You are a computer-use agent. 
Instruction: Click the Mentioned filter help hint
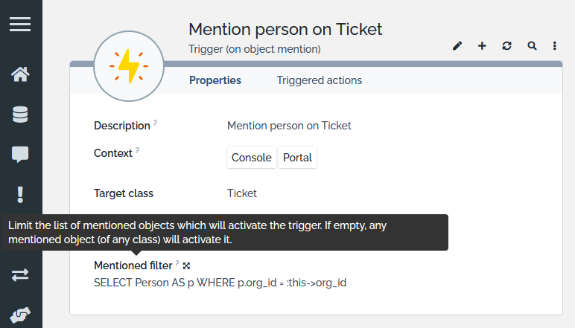coord(177,263)
